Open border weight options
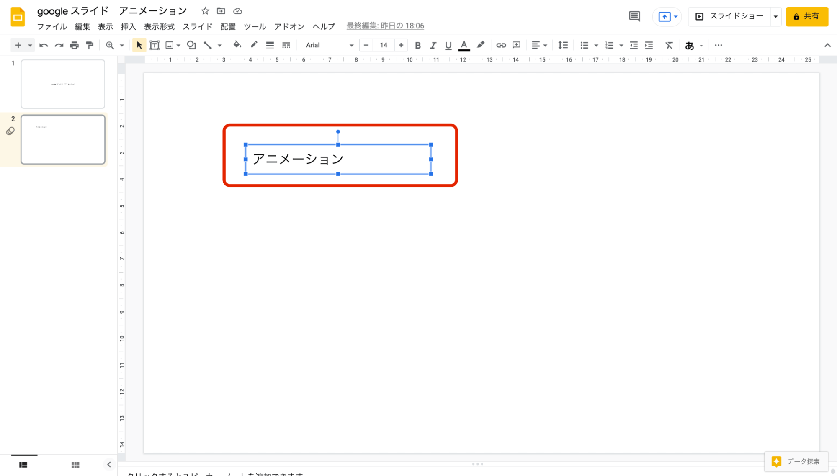 [270, 45]
